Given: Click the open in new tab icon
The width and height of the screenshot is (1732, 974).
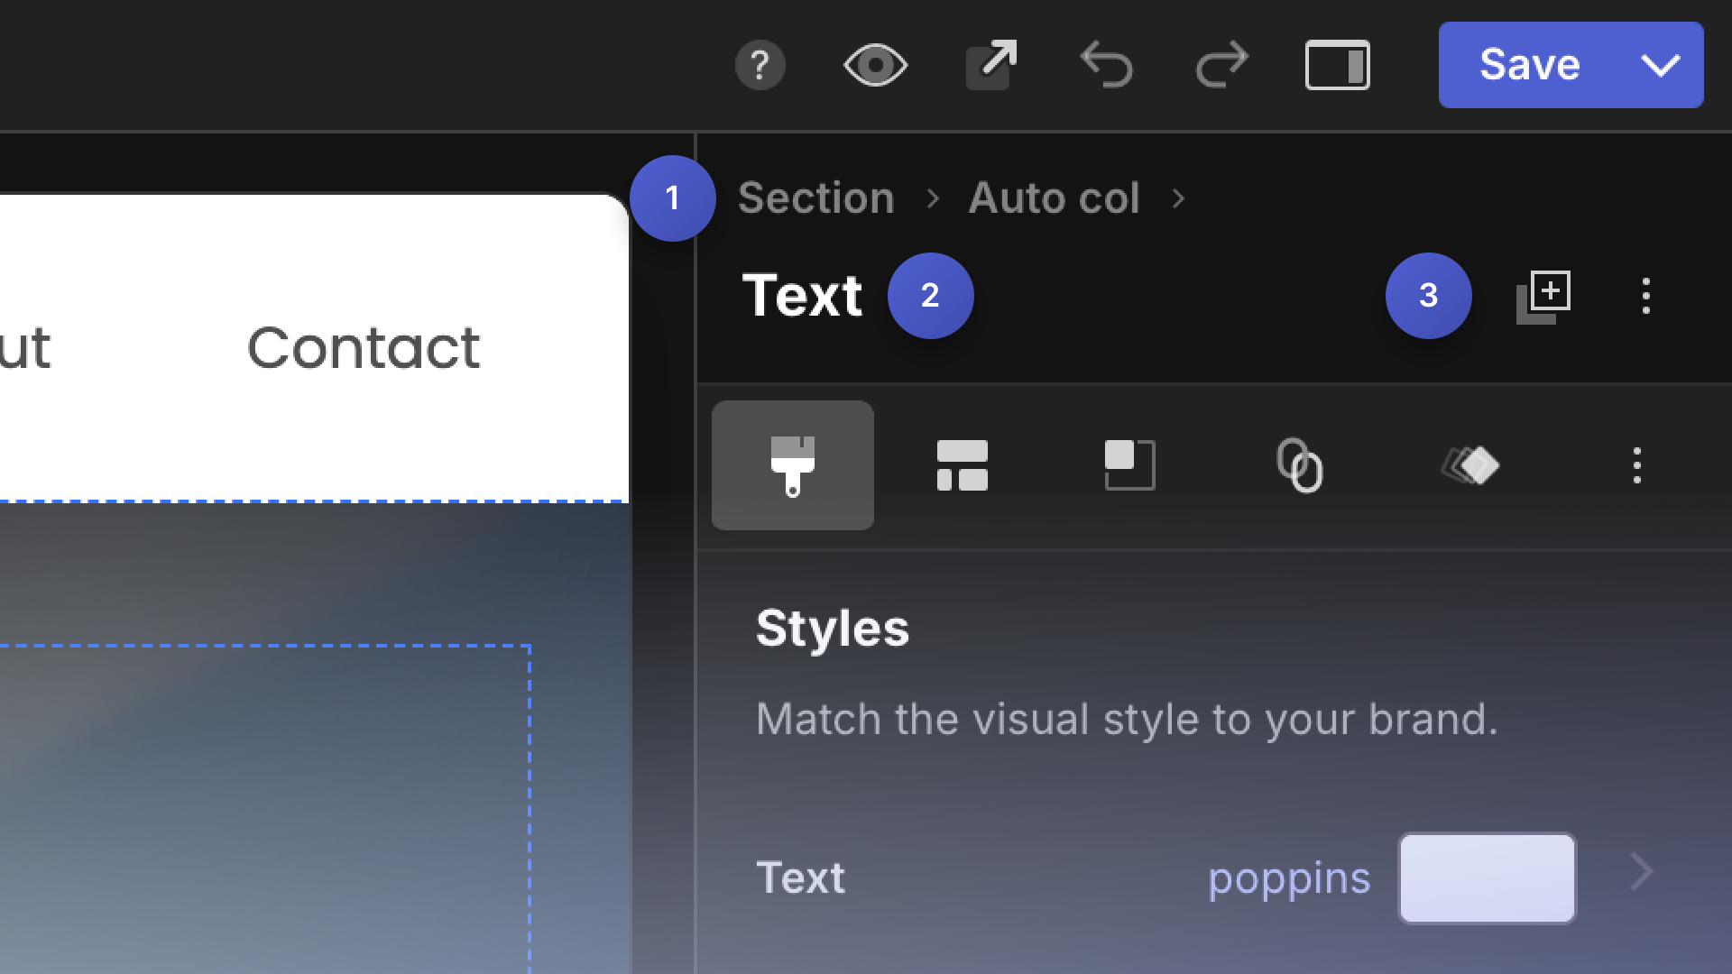Looking at the screenshot, I should [x=990, y=64].
